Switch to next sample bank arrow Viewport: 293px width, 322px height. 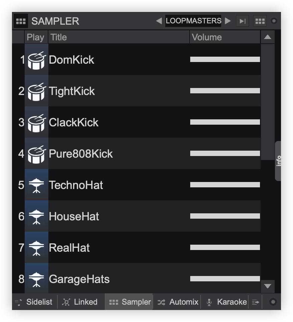point(228,21)
